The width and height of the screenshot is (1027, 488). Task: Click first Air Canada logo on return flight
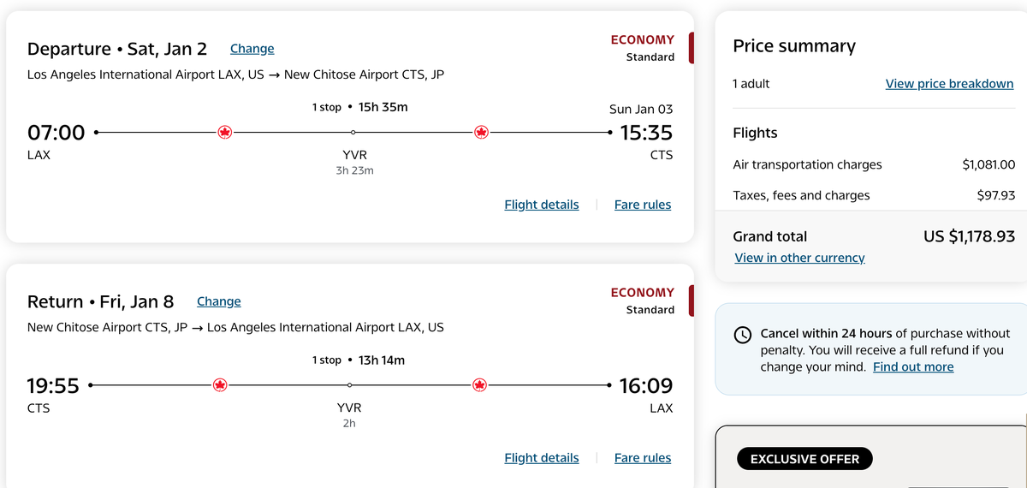(220, 385)
